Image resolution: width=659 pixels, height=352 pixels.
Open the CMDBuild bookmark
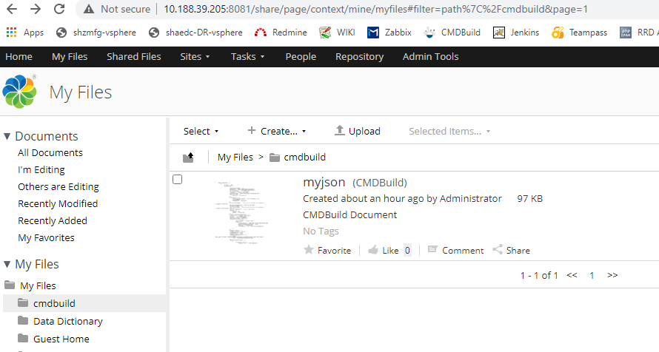pos(452,33)
